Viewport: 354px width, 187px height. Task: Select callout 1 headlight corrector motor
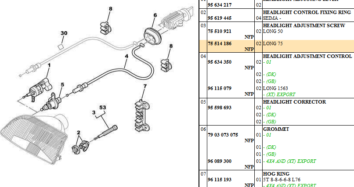pyautogui.click(x=49, y=65)
